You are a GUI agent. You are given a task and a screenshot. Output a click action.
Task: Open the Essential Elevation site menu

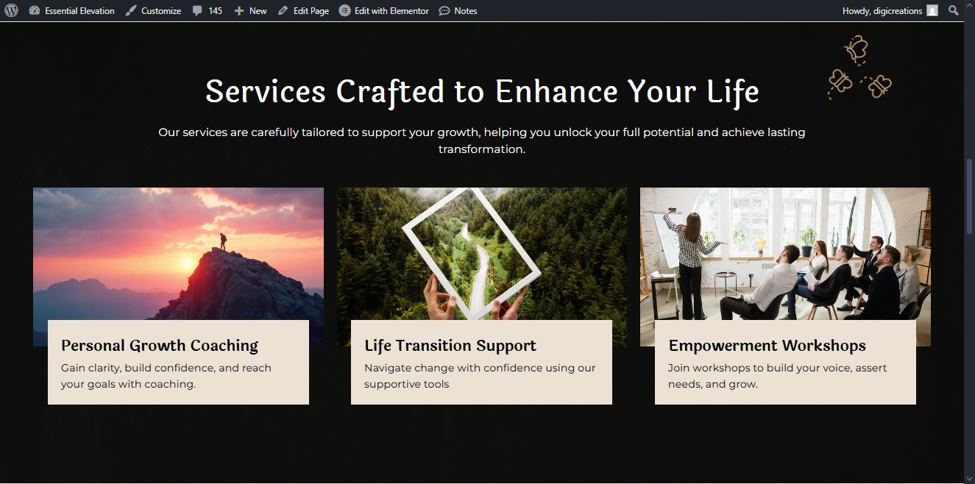tap(72, 10)
